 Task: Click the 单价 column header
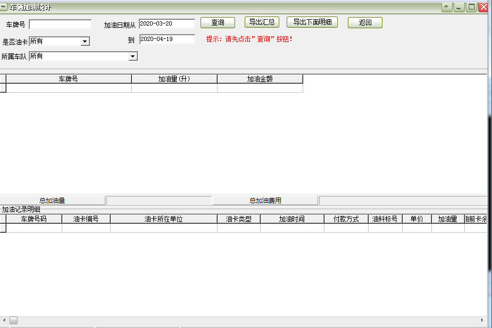416,219
